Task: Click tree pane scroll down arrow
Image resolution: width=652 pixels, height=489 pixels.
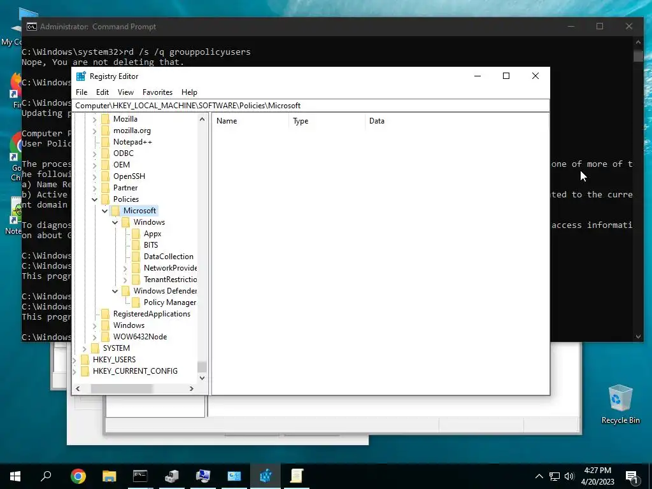Action: [202, 378]
